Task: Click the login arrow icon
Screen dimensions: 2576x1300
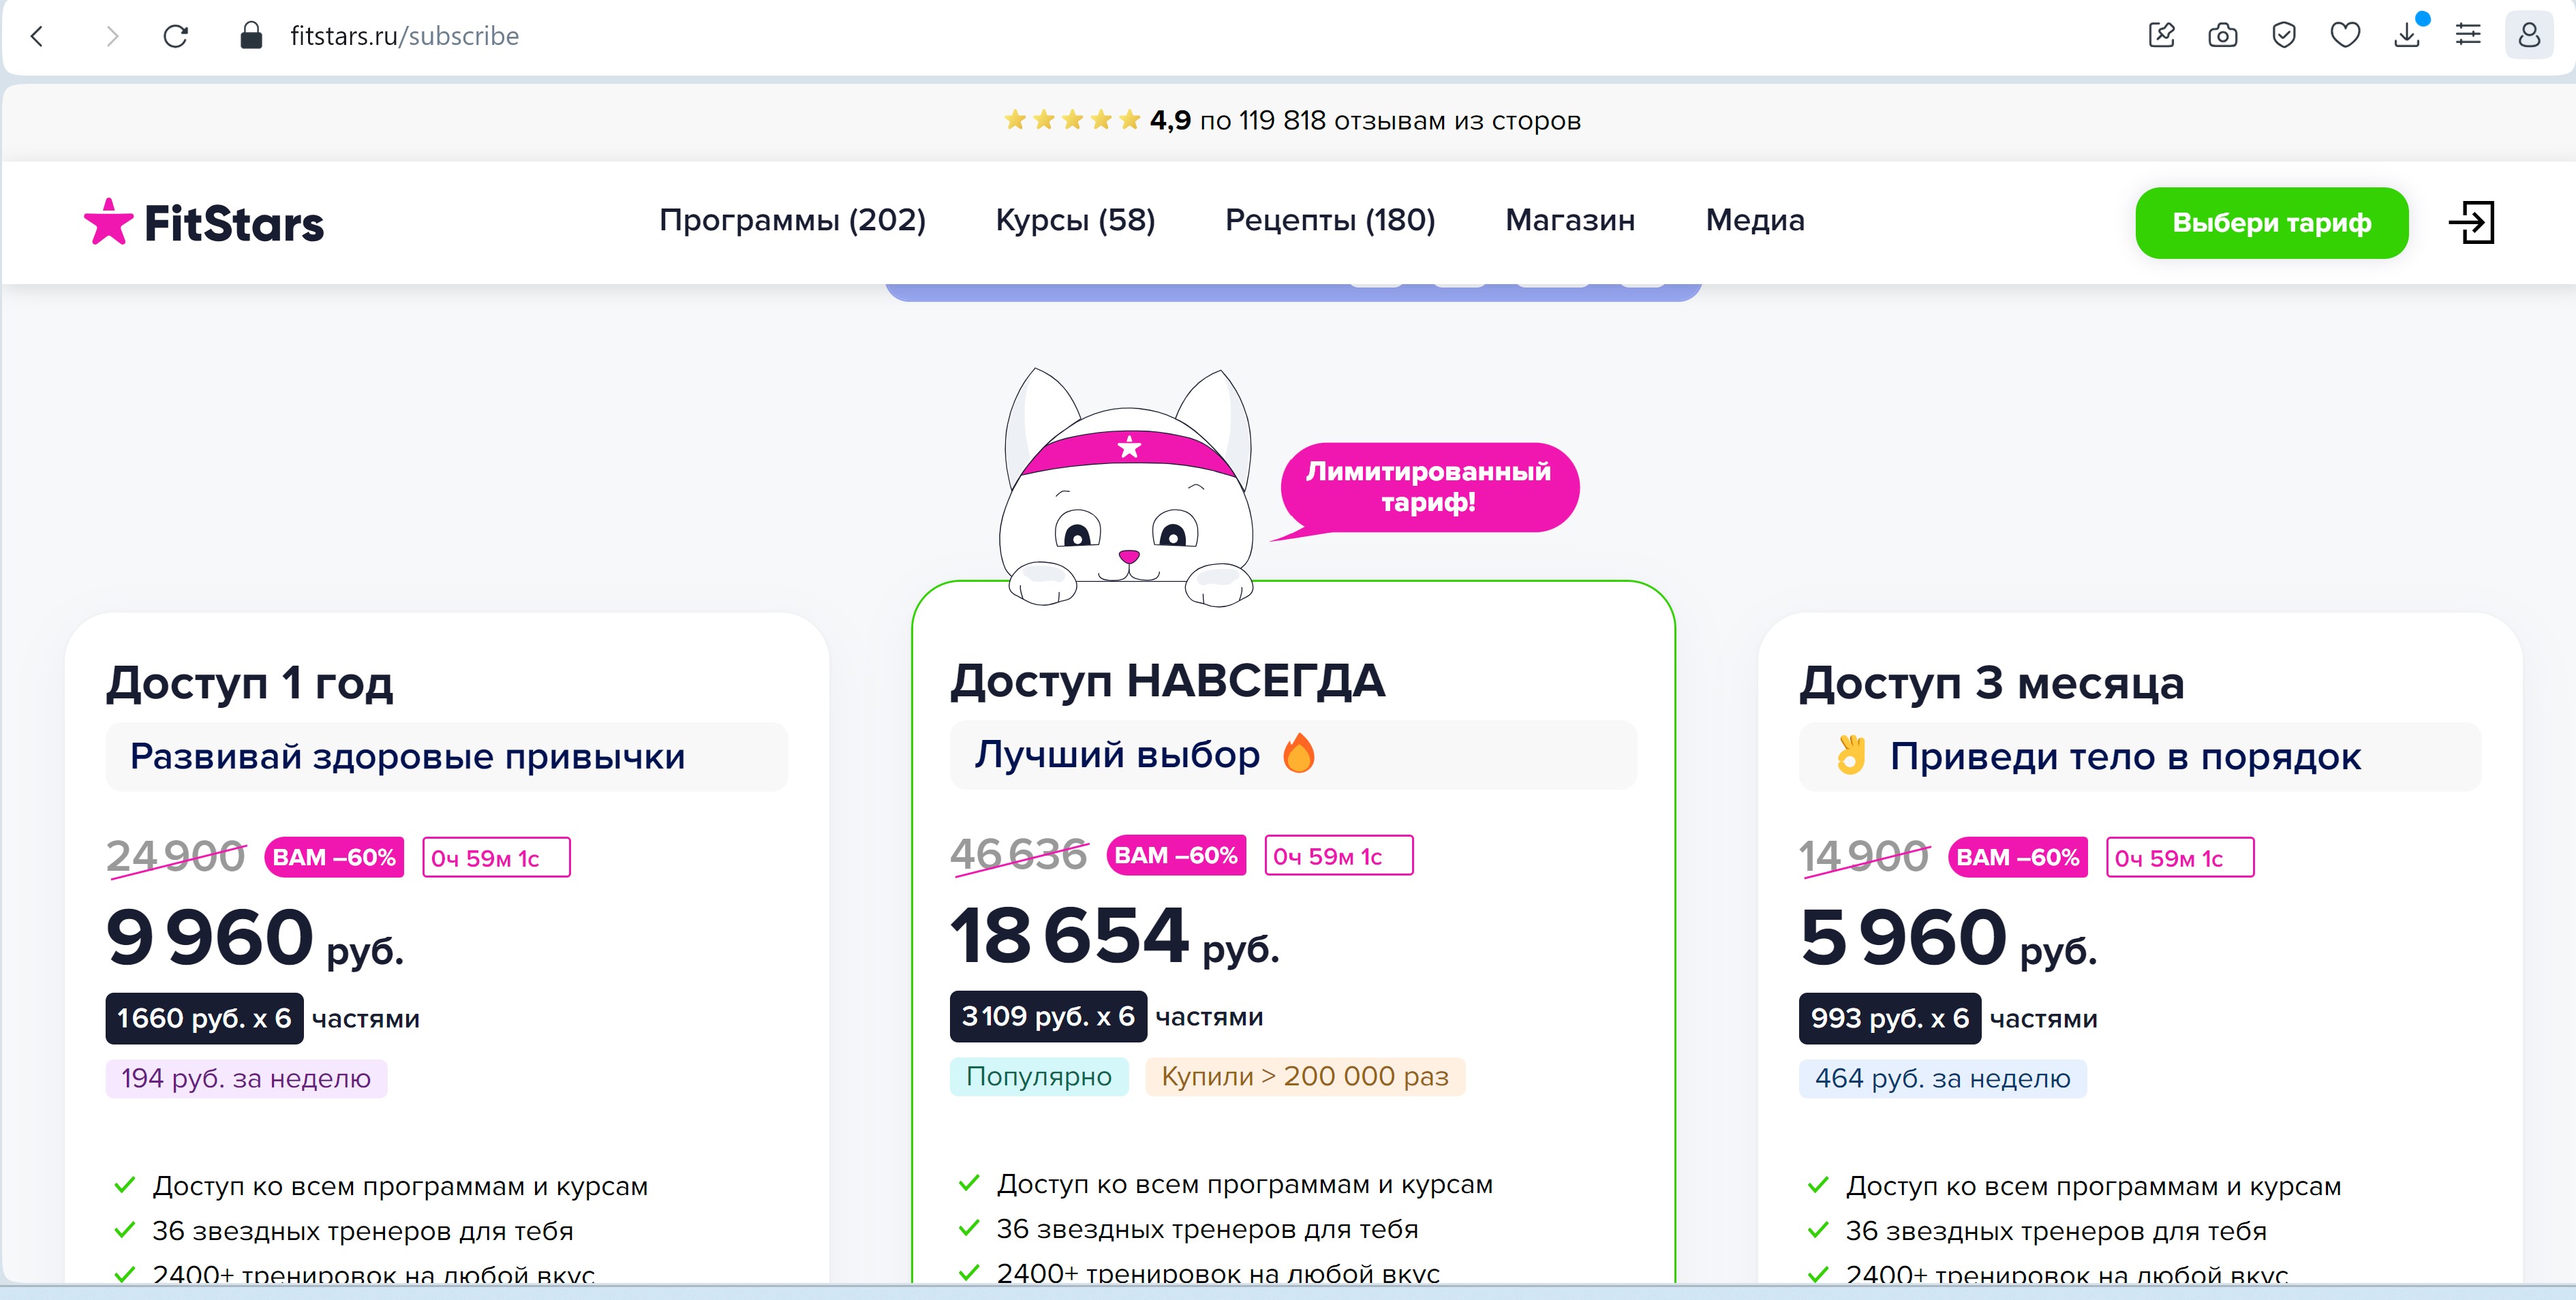Action: pyautogui.click(x=2471, y=222)
